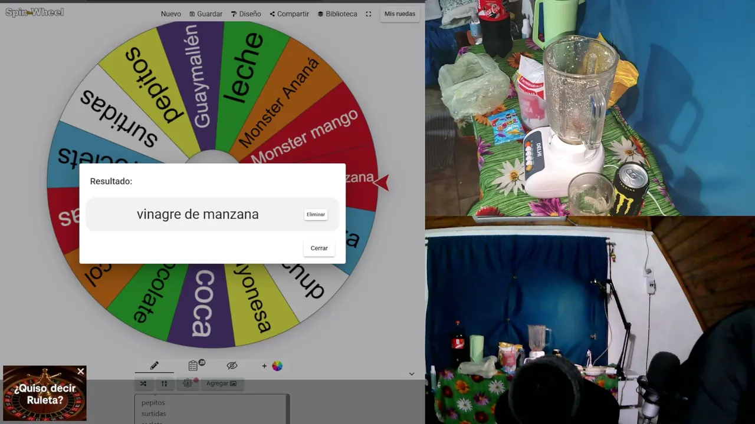Click the plus icon beside color wheel

[x=264, y=366]
